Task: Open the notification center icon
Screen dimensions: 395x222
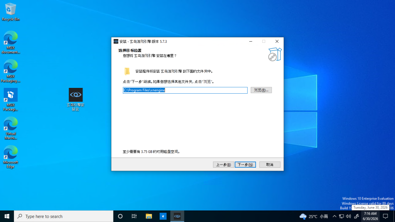Action: [x=385, y=216]
